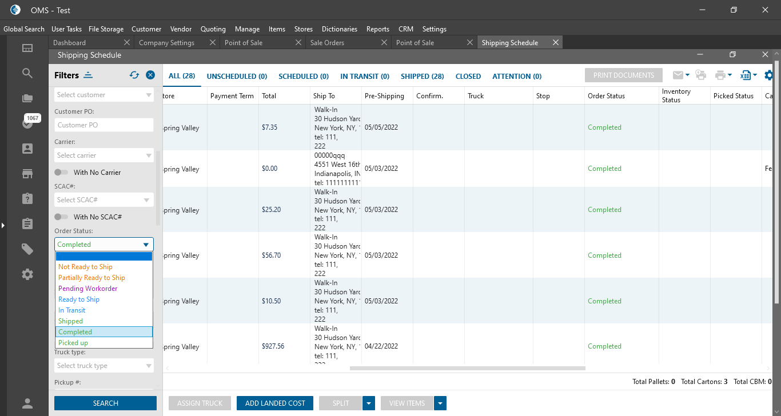Open the price tag icon in the sidebar
Image resolution: width=781 pixels, height=416 pixels.
27,249
